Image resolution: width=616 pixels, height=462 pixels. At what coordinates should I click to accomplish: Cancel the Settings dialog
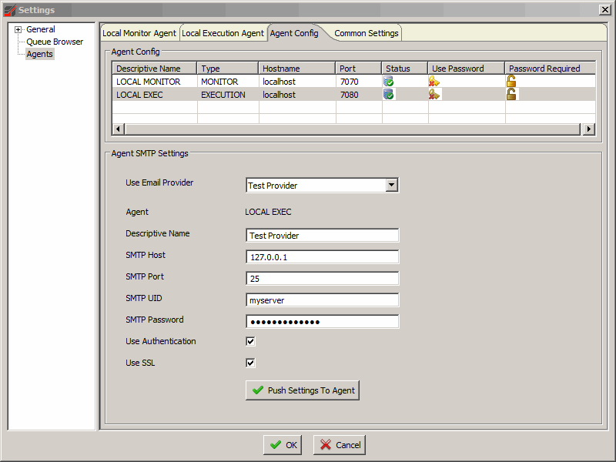click(x=340, y=445)
